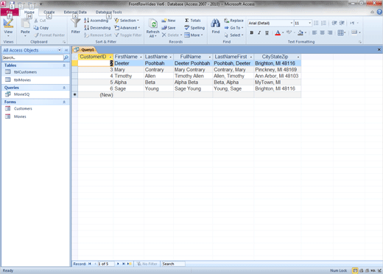Screen dimensions: 383x274
Task: Align text right
Action: tap(330, 32)
